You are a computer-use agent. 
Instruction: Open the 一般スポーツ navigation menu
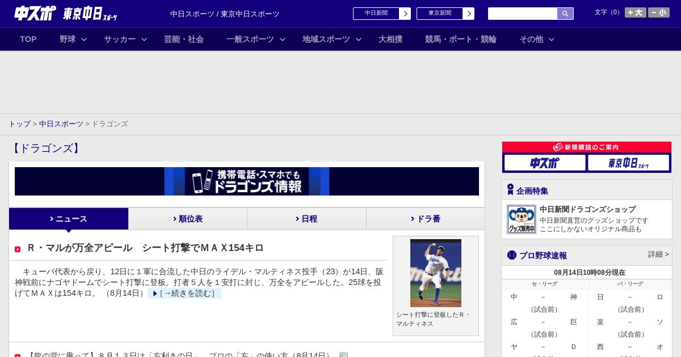click(250, 39)
